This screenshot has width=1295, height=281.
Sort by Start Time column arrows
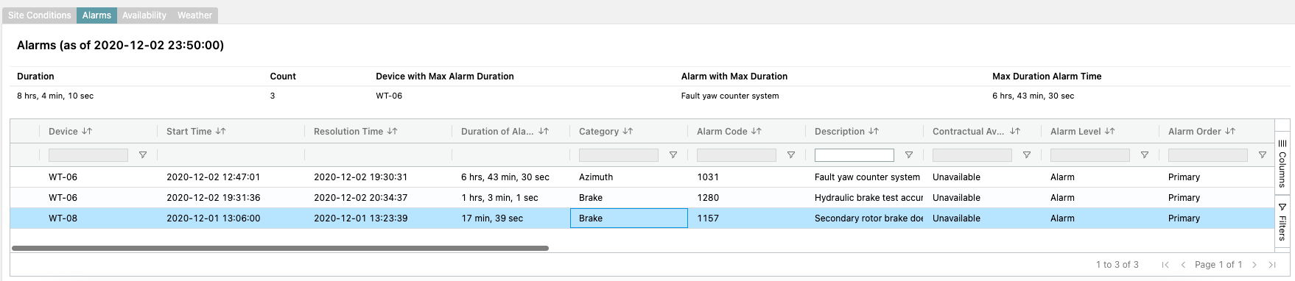(221, 132)
